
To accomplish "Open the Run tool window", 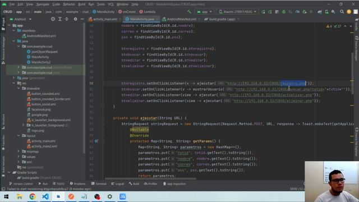I will tap(43, 183).
